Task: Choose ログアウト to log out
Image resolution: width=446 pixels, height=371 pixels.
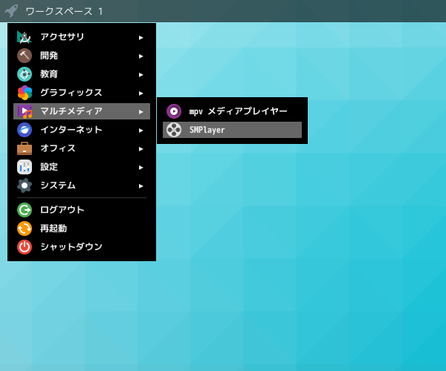Action: [x=82, y=210]
